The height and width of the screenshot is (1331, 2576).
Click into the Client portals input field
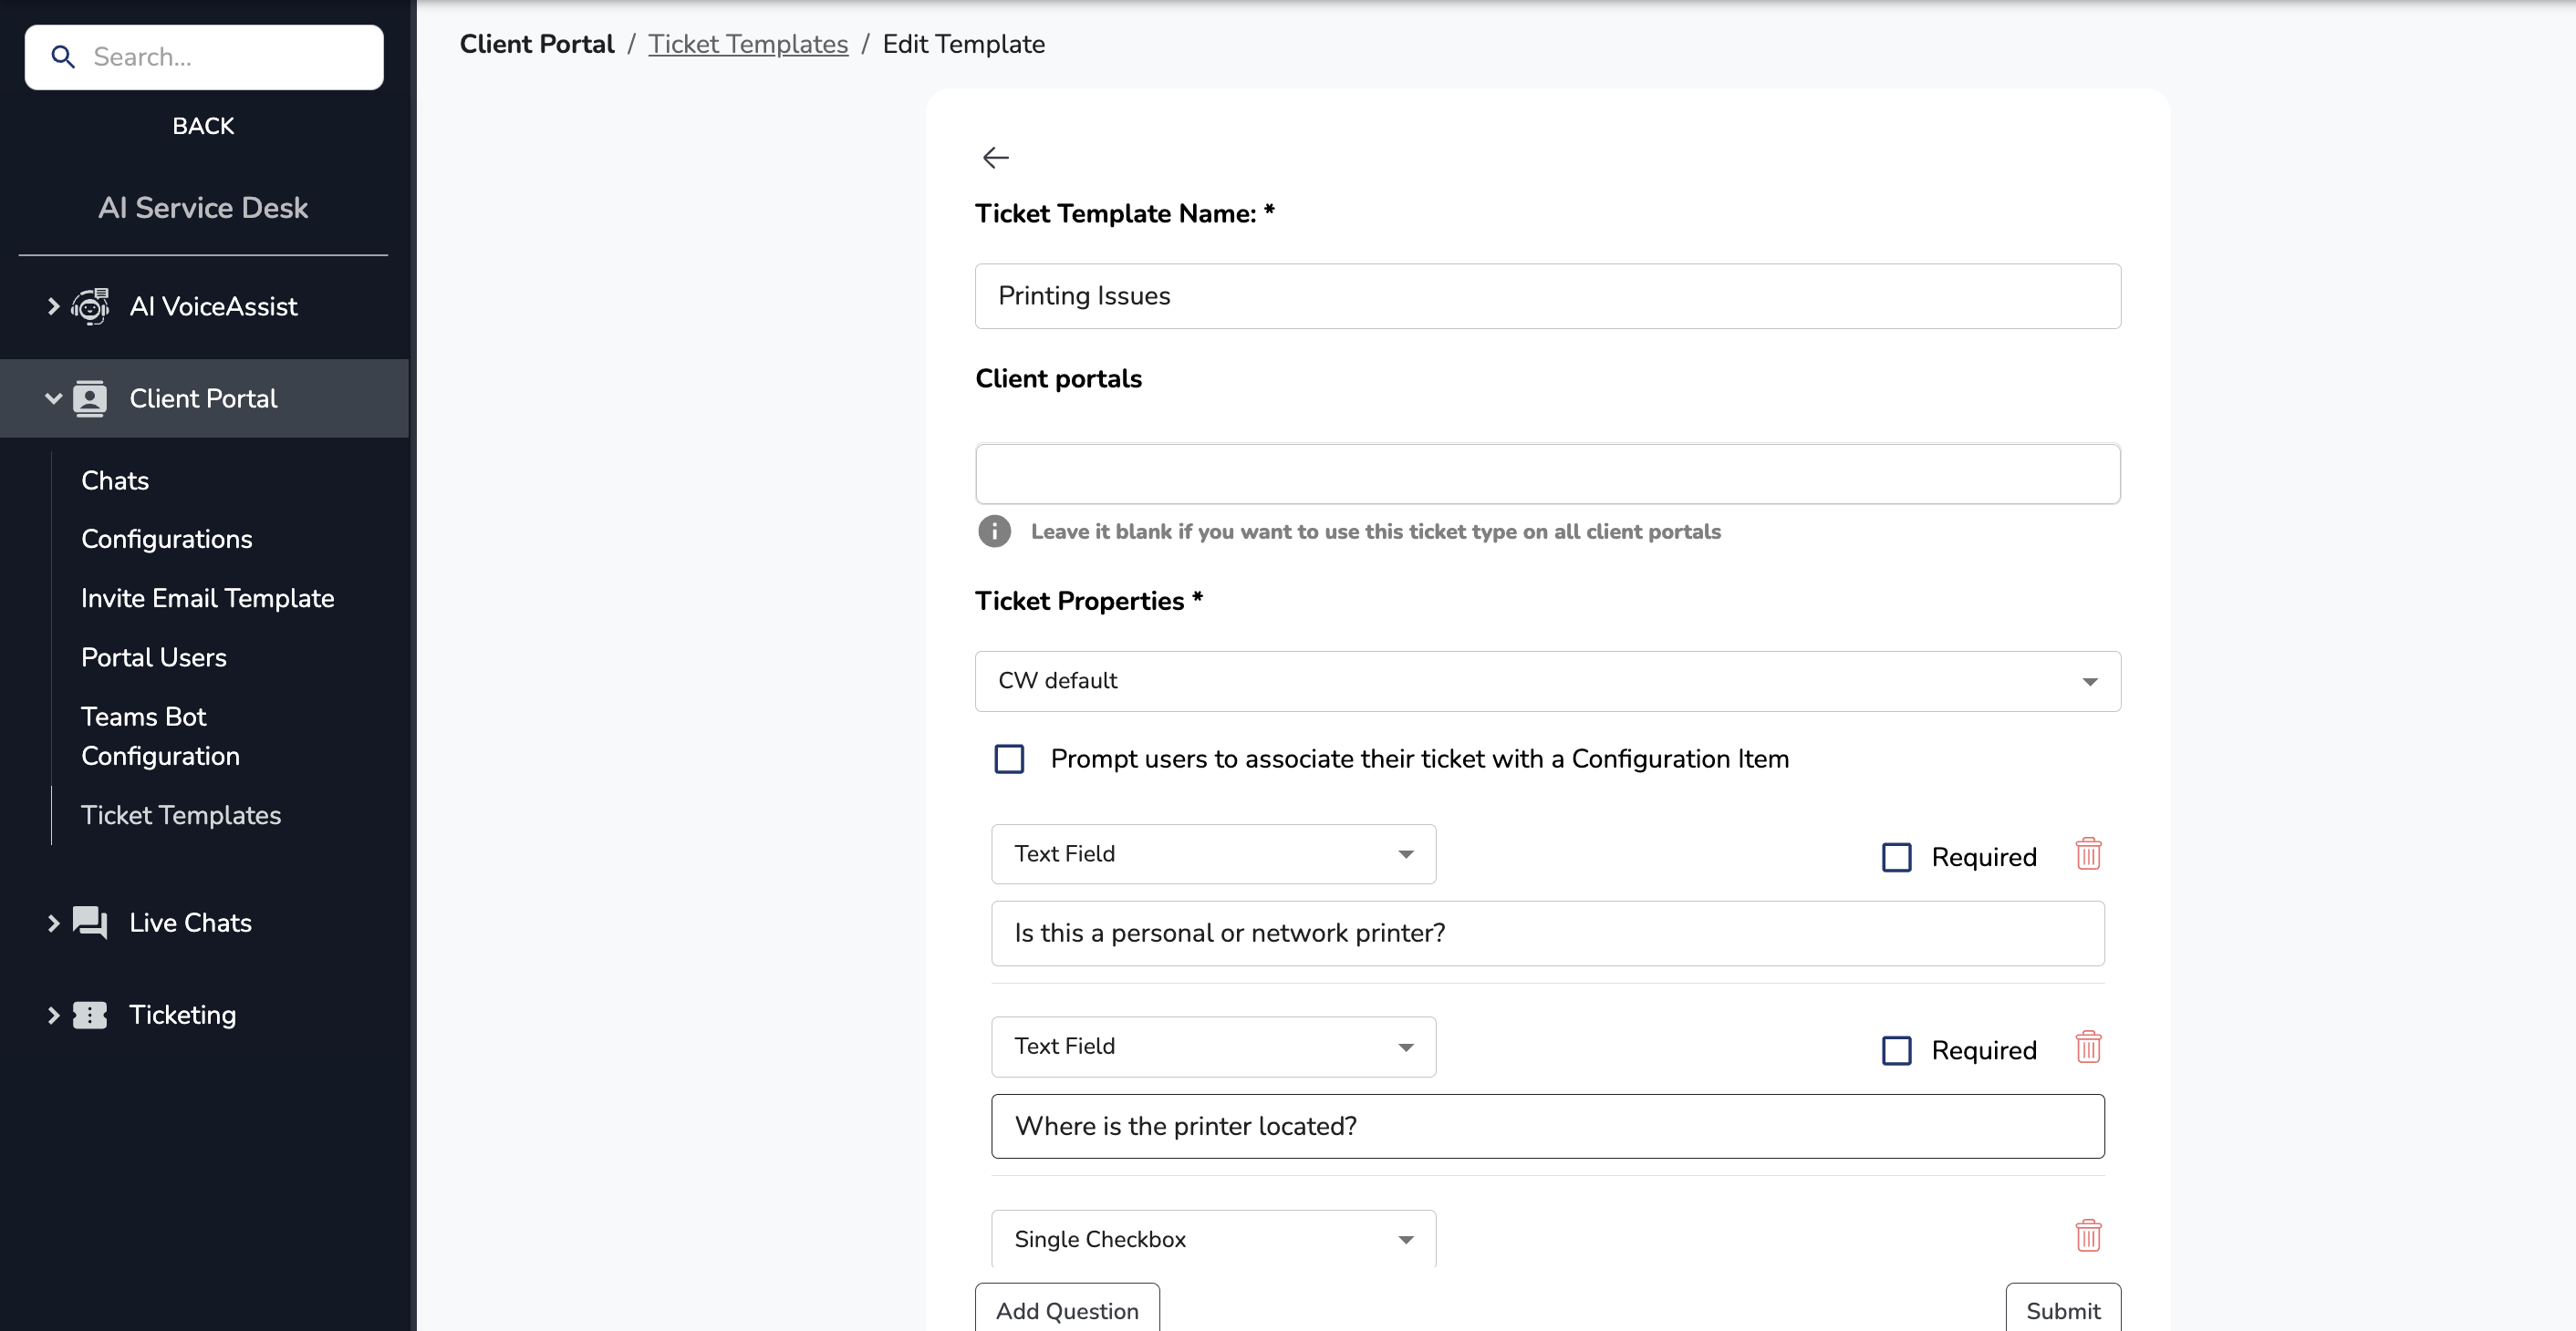point(1547,475)
